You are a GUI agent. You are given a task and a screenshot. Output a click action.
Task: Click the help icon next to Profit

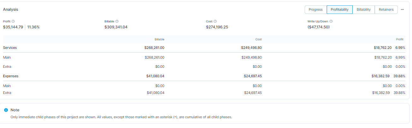point(13,21)
